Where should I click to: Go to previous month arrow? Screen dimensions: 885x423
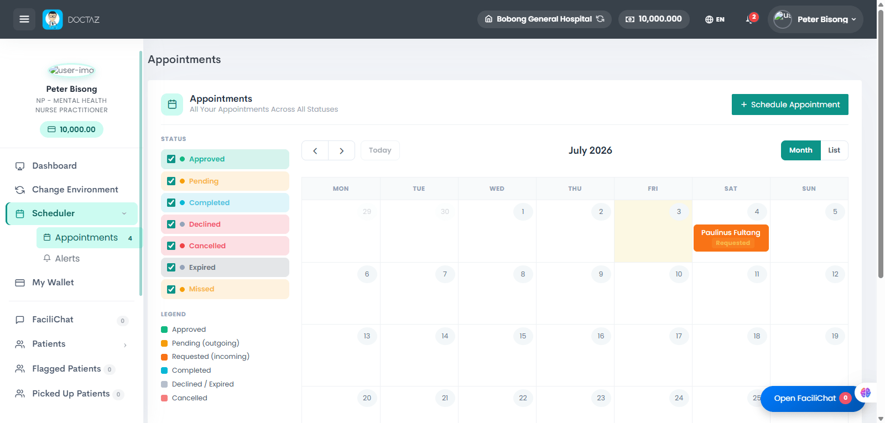(x=315, y=150)
